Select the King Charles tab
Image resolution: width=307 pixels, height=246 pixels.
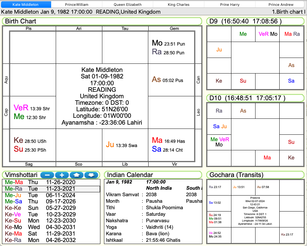[x=178, y=5]
